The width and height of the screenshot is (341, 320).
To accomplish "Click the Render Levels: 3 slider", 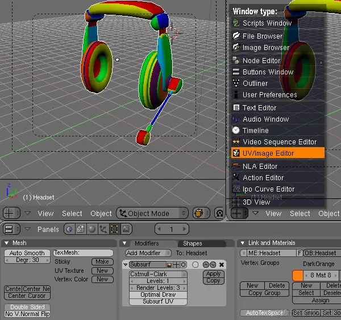I will (x=158, y=288).
